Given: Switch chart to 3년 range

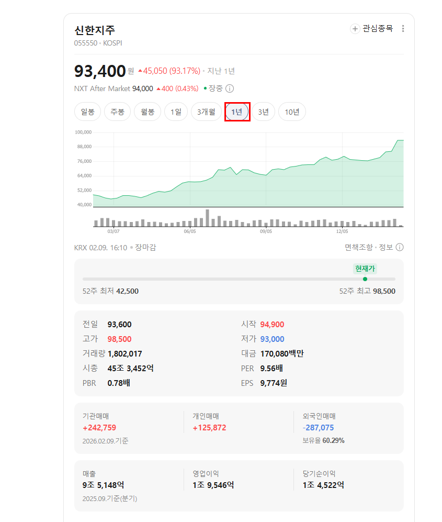Looking at the screenshot, I should click(x=264, y=112).
